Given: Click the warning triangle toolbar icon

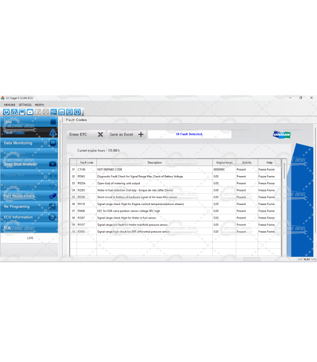Looking at the screenshot, I should click(14, 112).
